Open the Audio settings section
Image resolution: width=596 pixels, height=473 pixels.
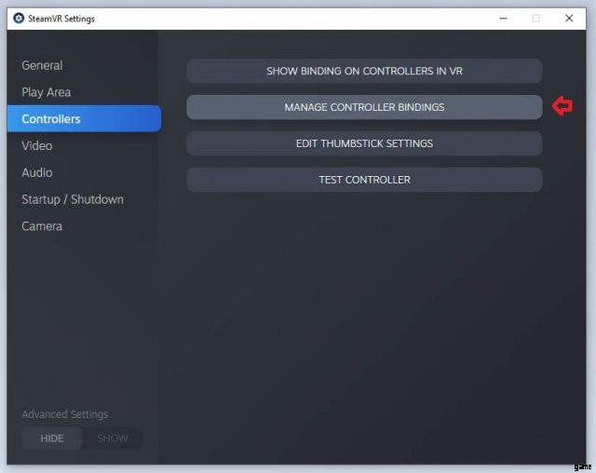(37, 172)
